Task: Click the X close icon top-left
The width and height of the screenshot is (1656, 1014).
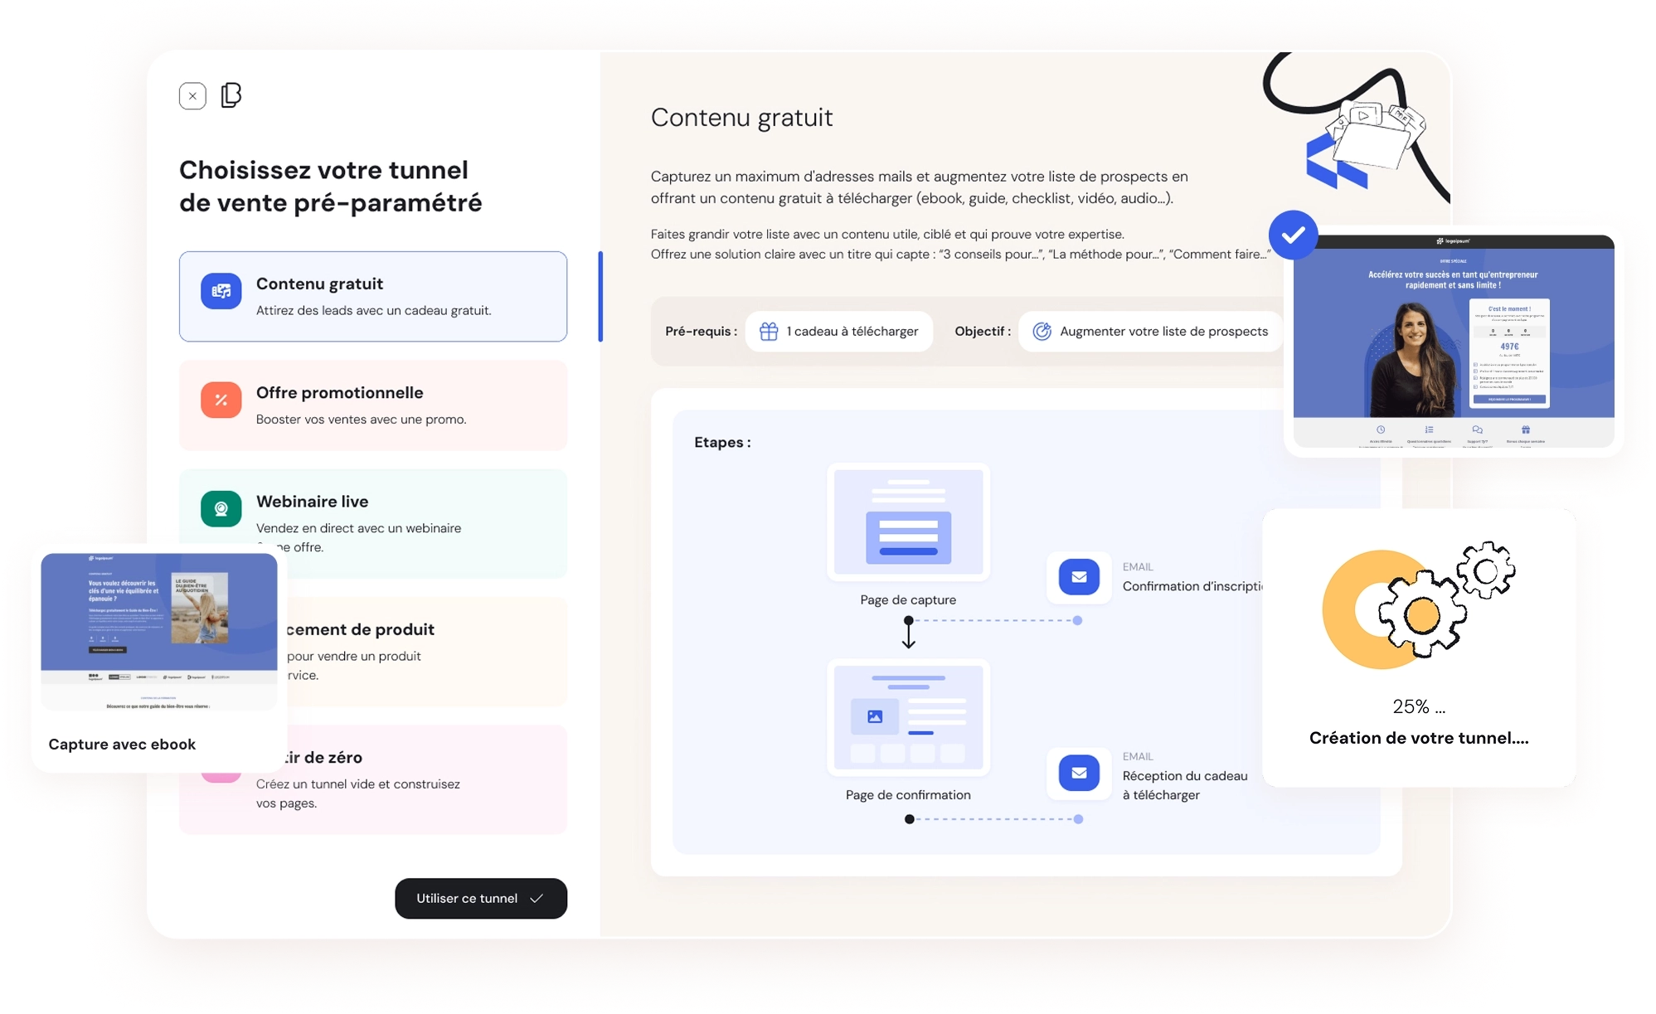Action: (x=192, y=96)
